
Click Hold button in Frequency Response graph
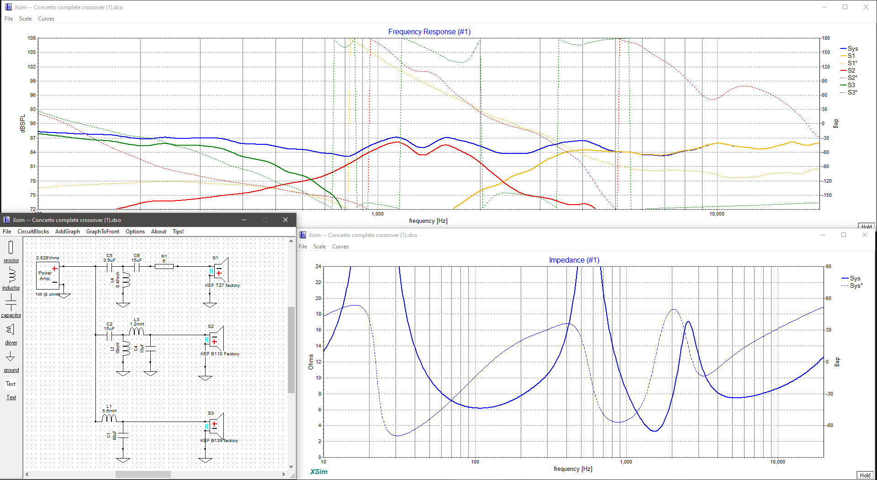[x=866, y=226]
